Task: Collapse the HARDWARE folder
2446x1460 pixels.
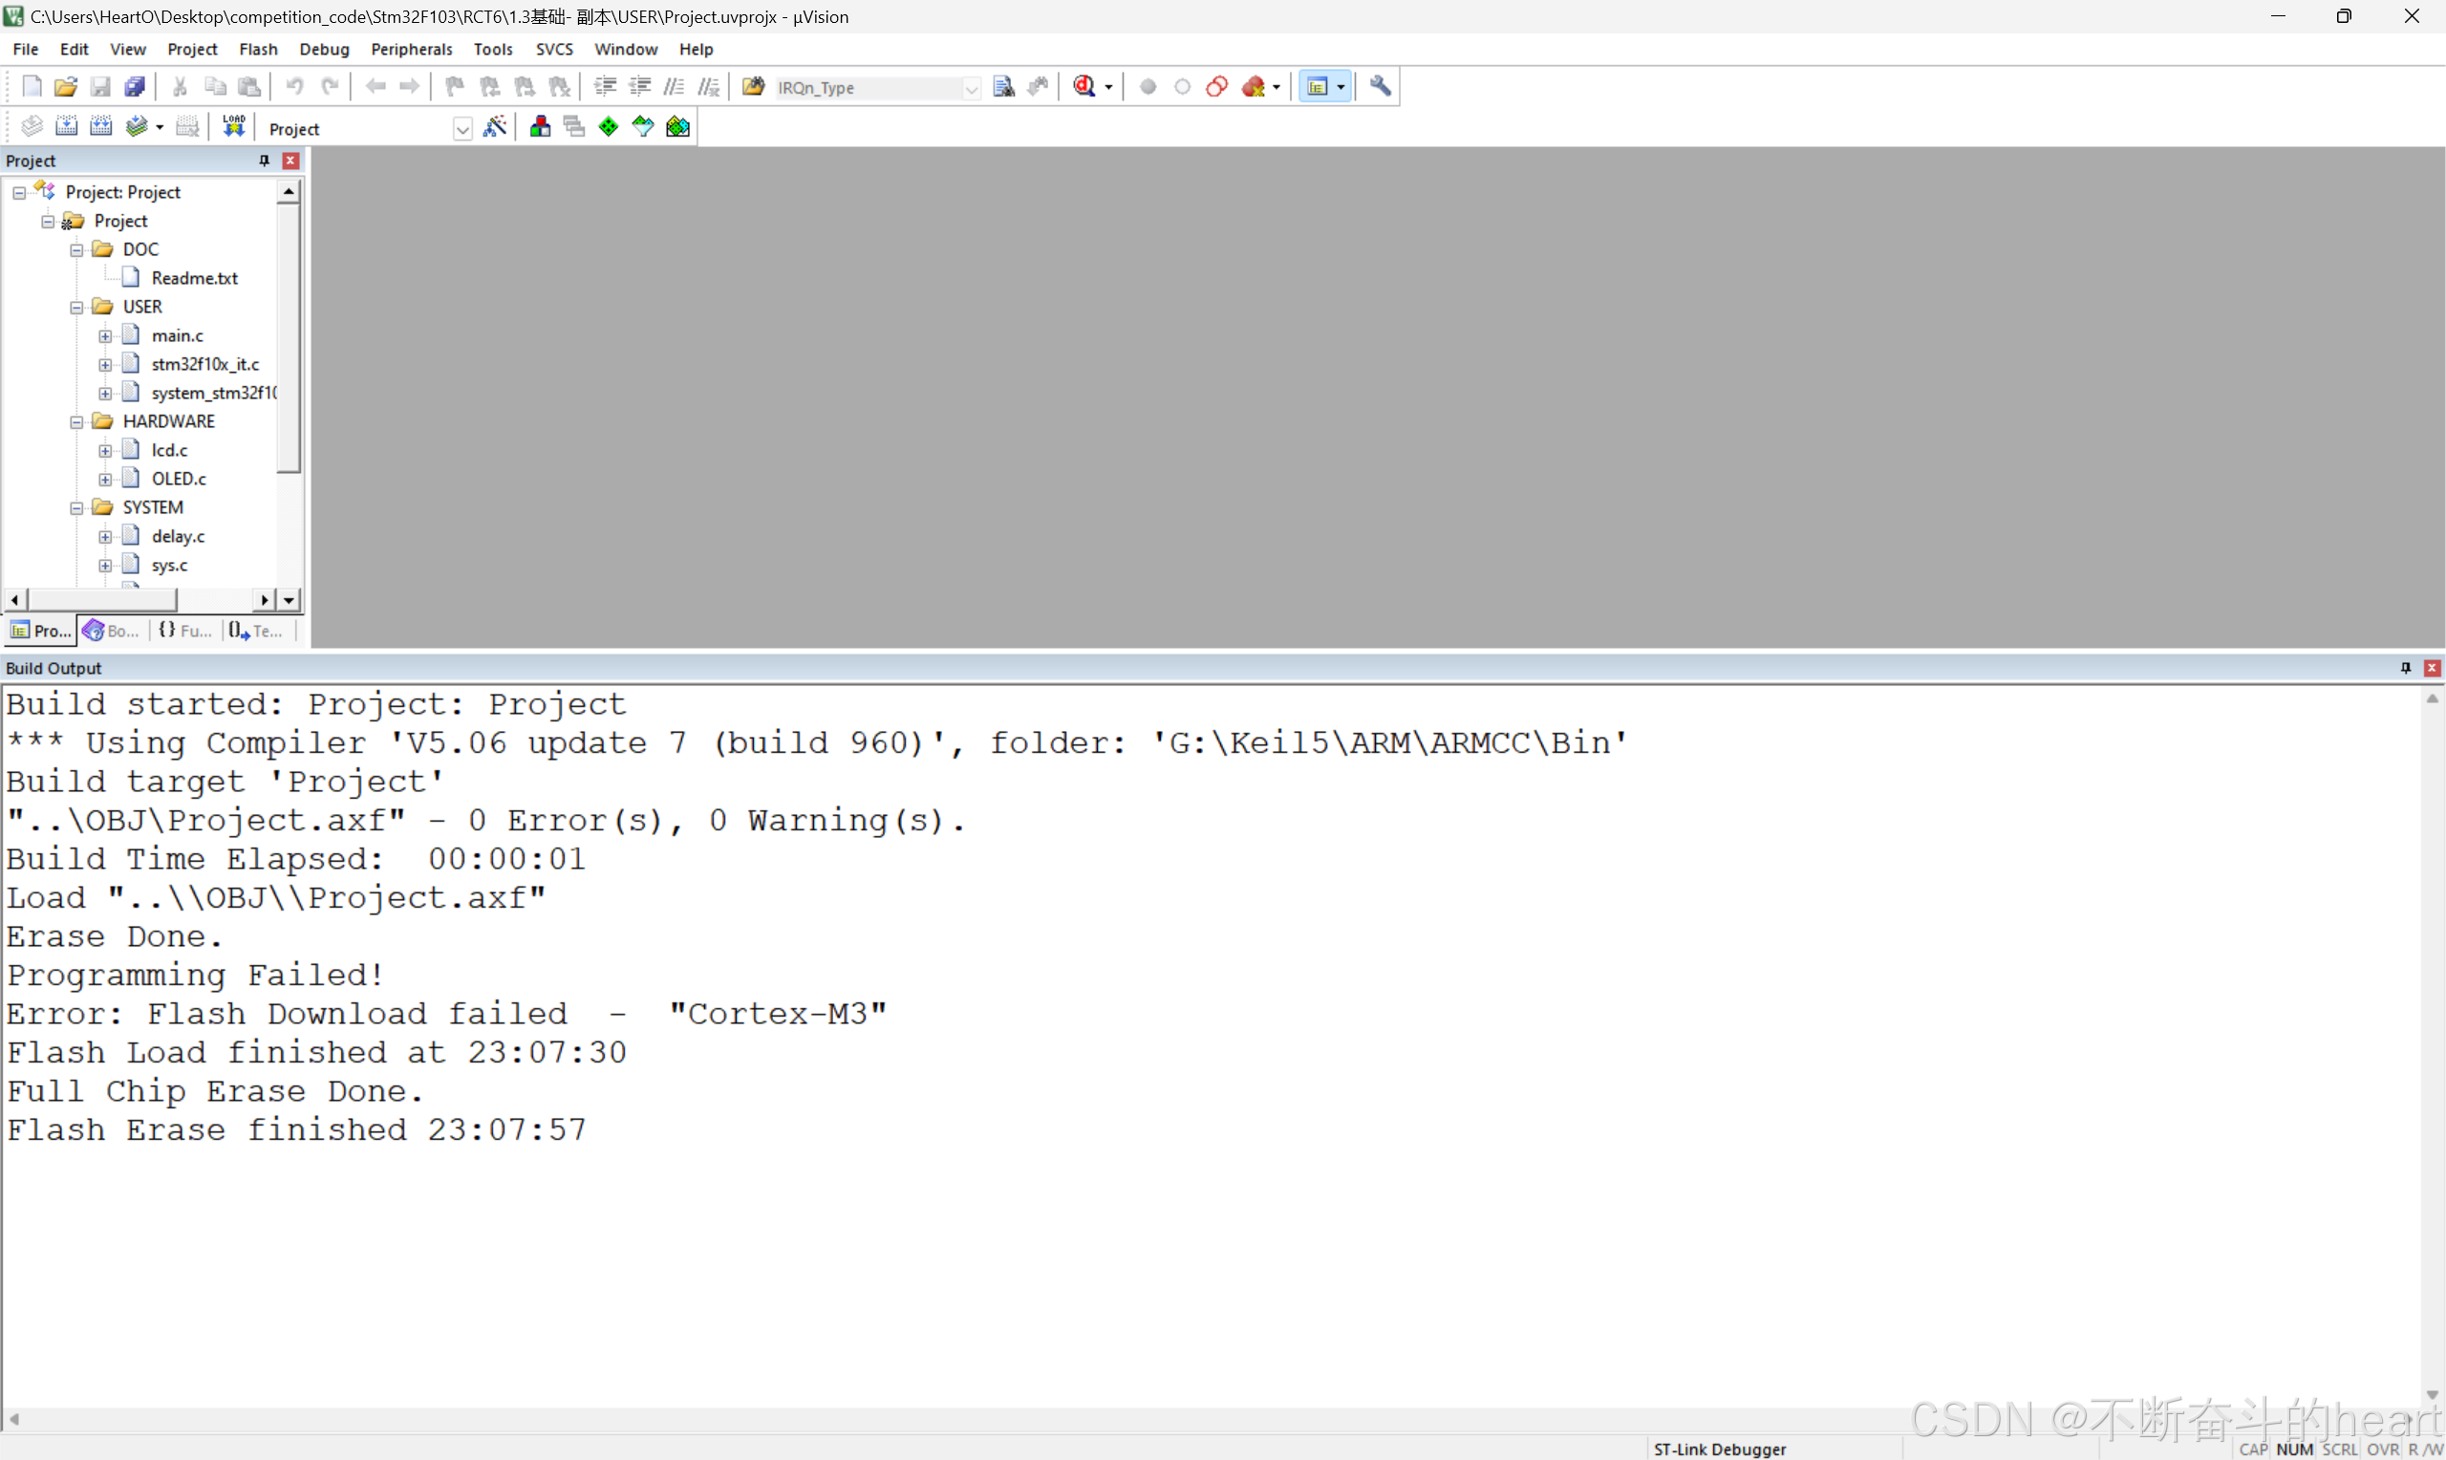Action: (x=75, y=421)
